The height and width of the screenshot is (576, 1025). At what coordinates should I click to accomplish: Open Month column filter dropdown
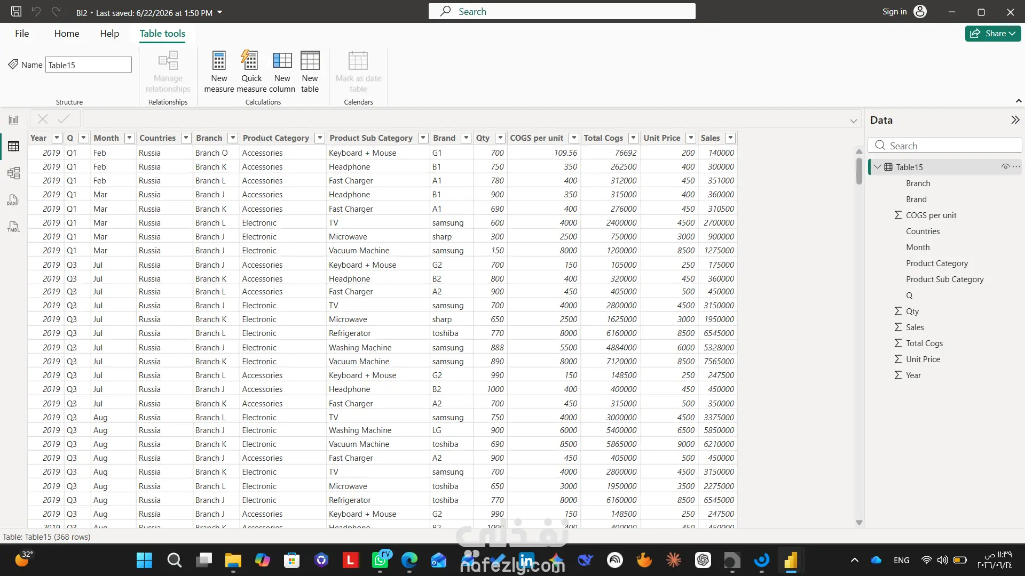click(129, 138)
